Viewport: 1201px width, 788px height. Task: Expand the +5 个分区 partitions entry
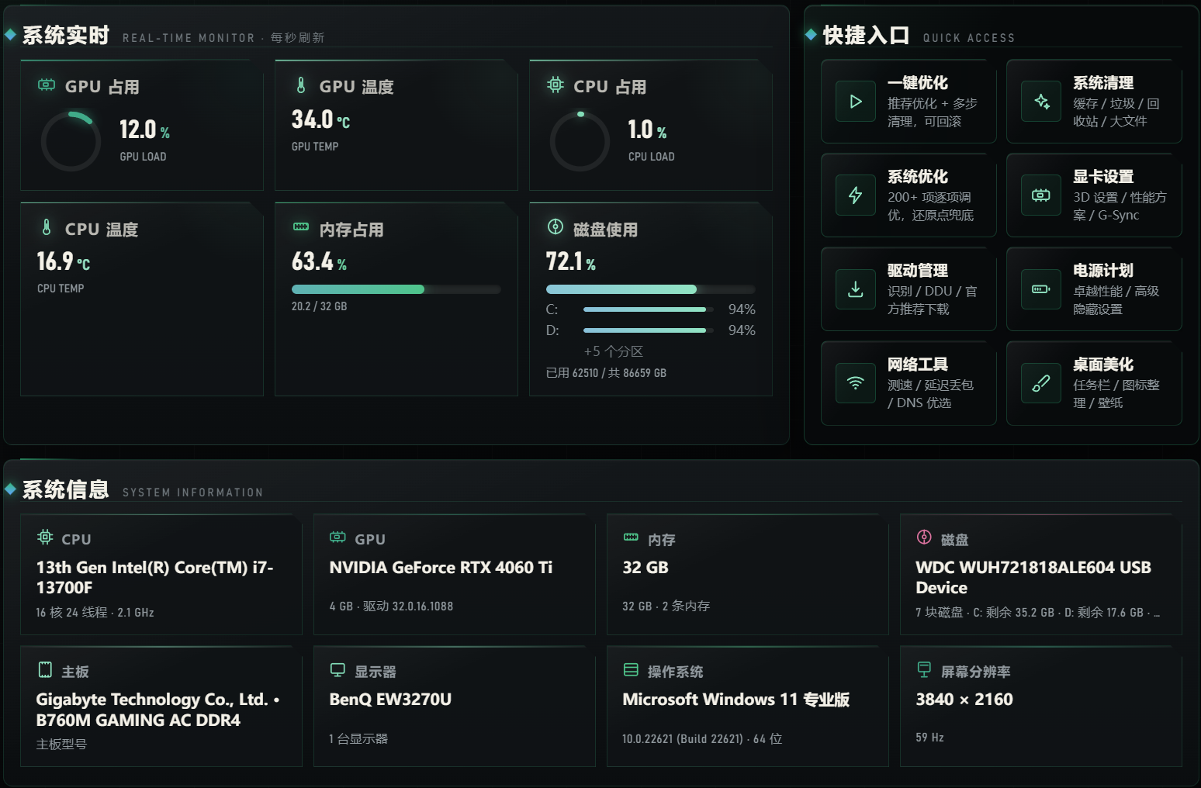pyautogui.click(x=613, y=351)
